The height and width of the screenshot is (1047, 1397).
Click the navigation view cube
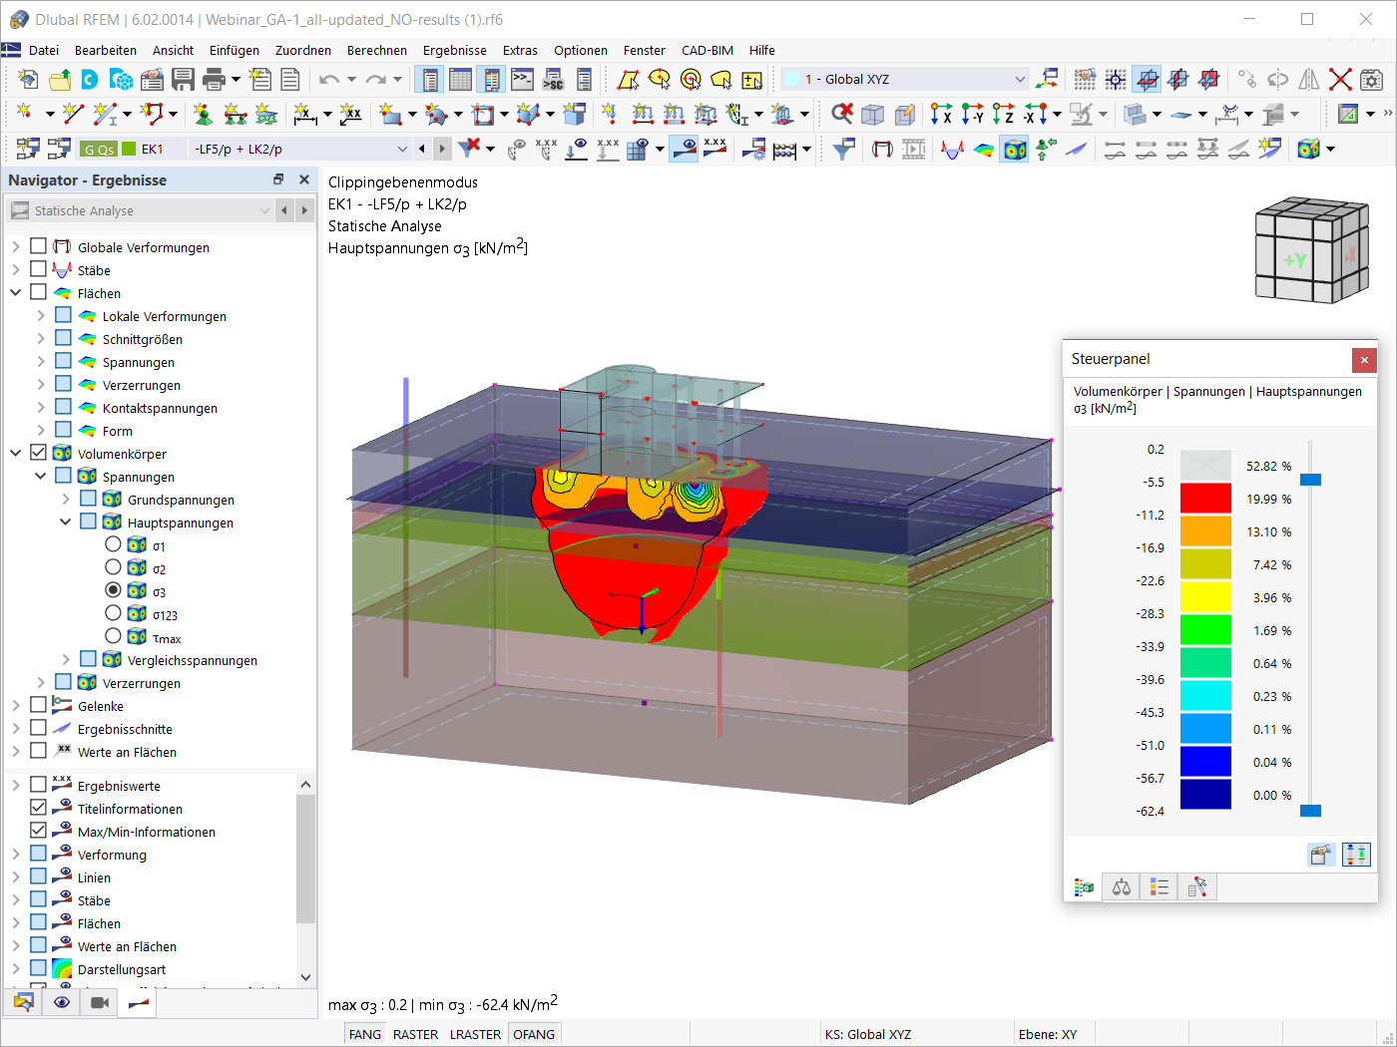(1311, 249)
